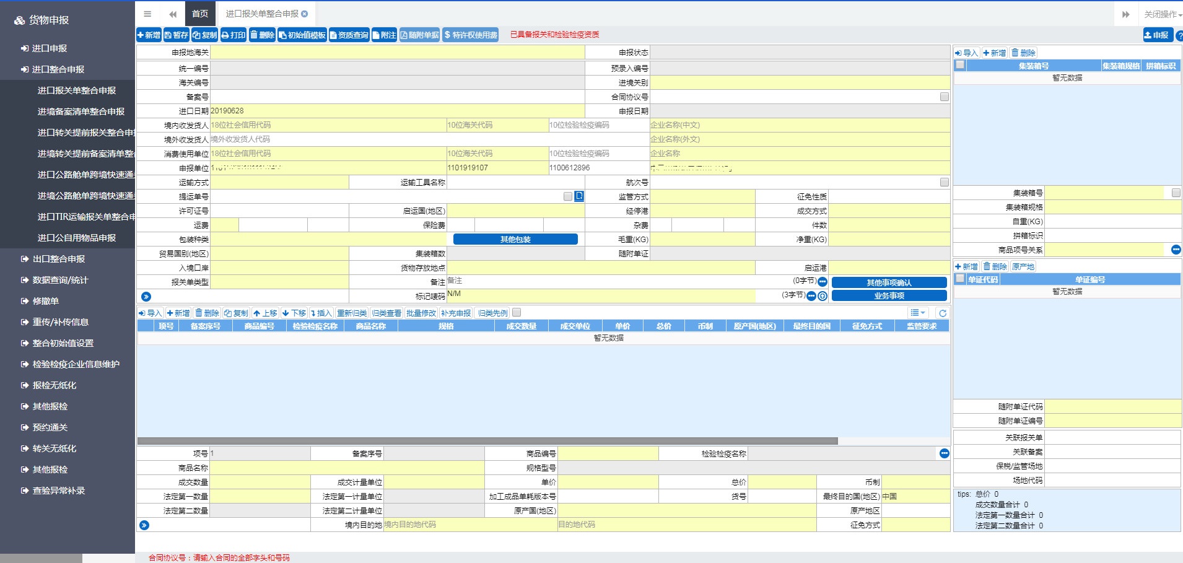Click the 随附单据 attached documents button

click(x=419, y=35)
